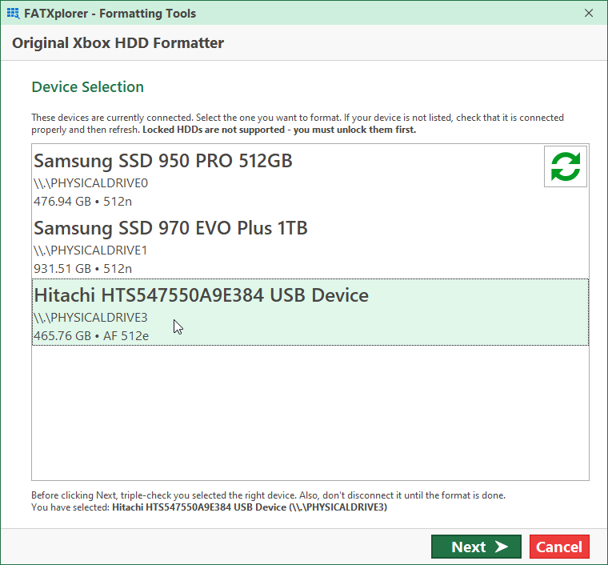Click the FATXplorer app icon in title bar
This screenshot has width=608, height=565.
[13, 13]
